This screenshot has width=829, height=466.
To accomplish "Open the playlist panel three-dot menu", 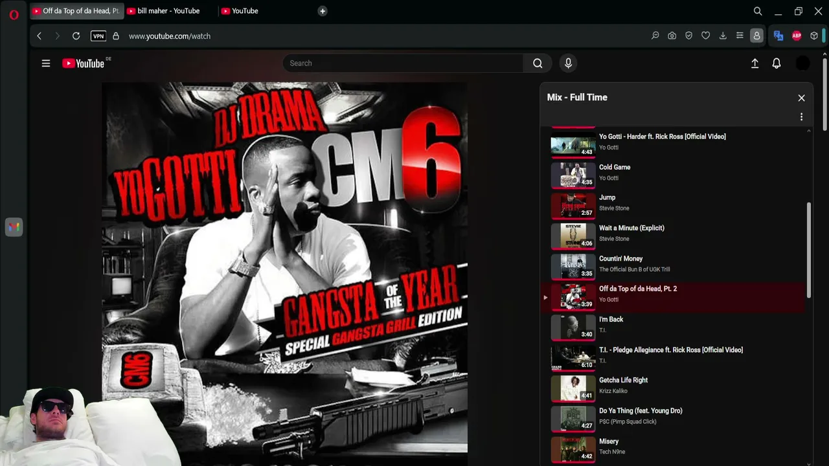I will [801, 117].
